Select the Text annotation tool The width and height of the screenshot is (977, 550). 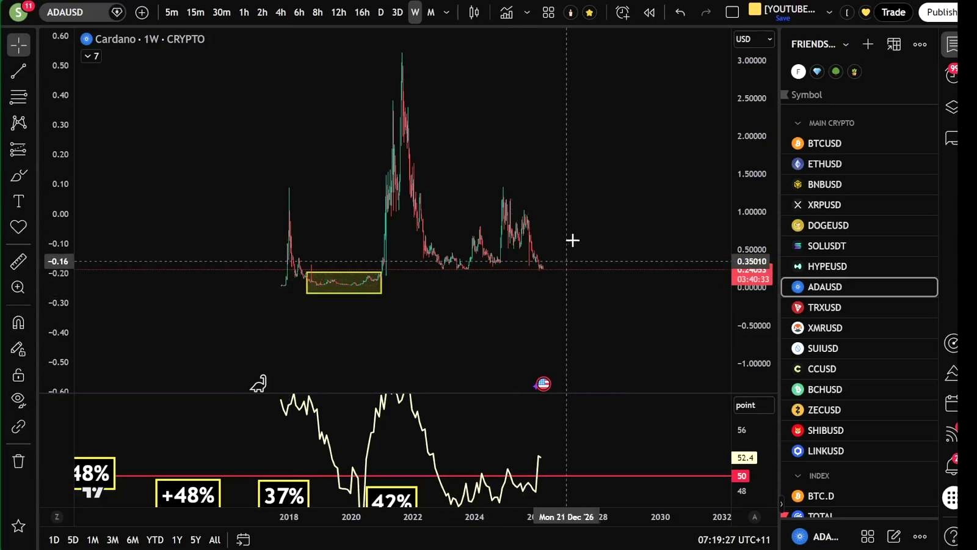click(x=18, y=201)
